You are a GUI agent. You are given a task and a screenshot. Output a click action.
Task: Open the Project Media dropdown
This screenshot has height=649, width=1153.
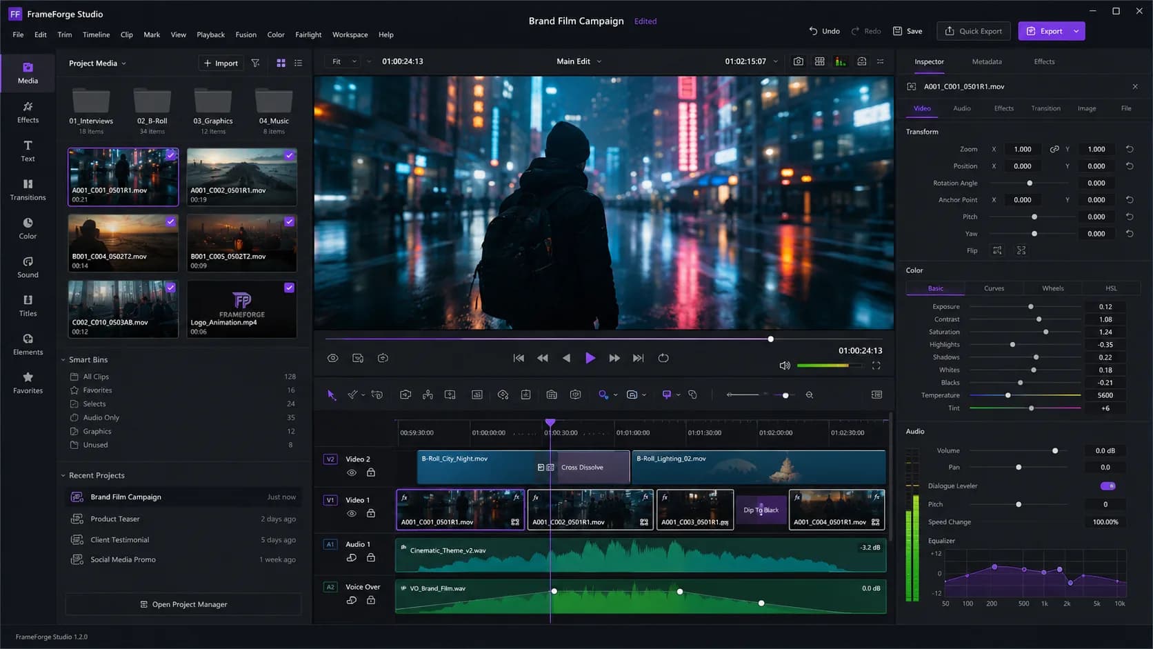point(97,63)
